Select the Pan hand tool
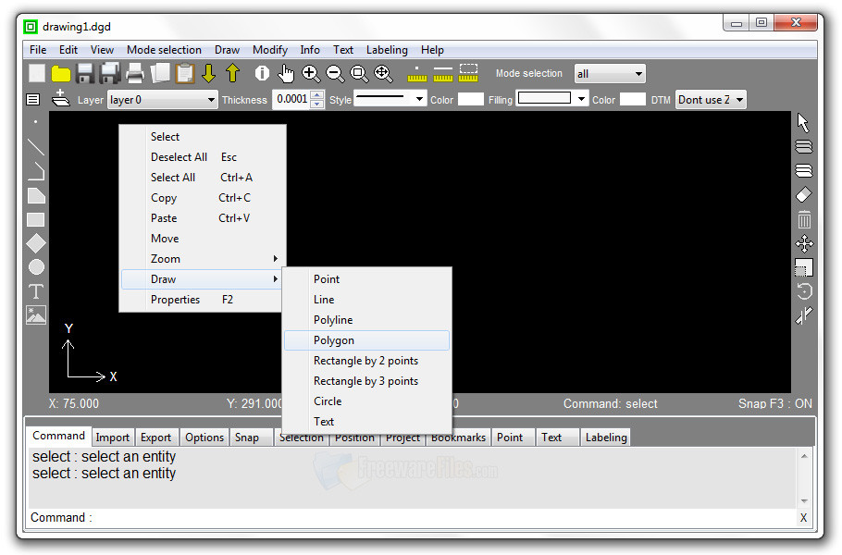 [x=286, y=73]
